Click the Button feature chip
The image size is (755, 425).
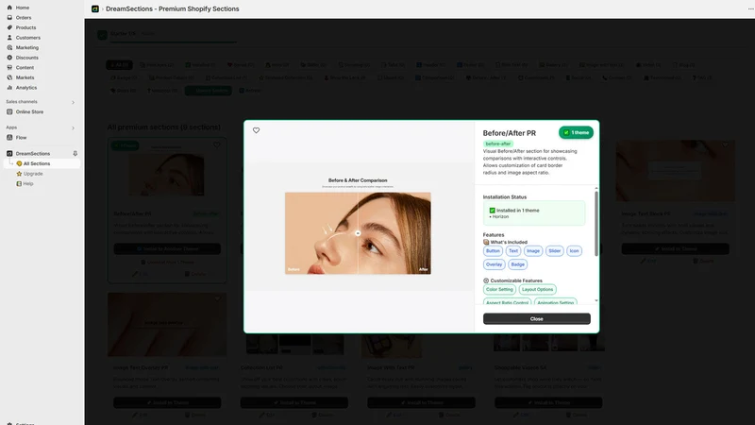click(493, 251)
